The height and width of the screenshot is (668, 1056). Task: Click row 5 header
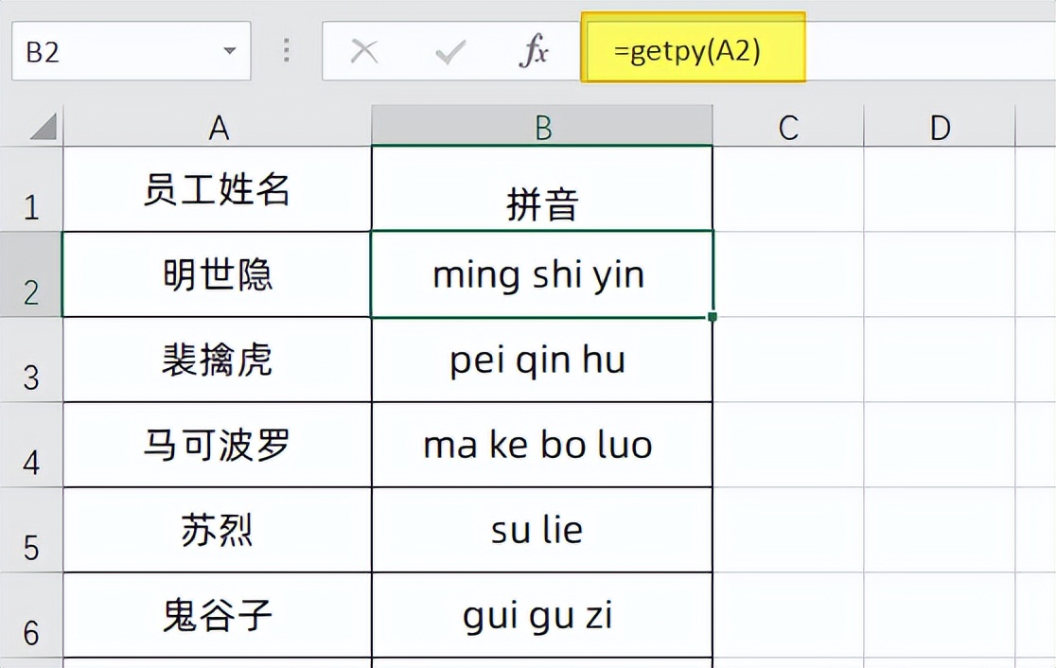pos(31,530)
